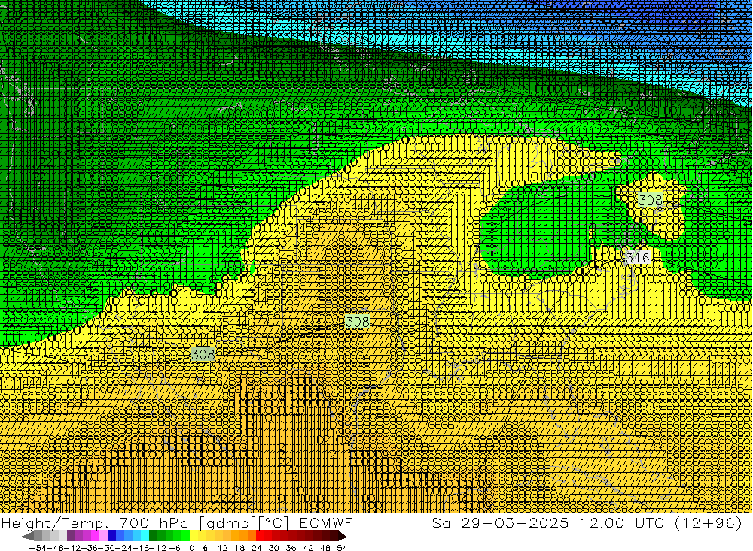Click the UTC label
The width and height of the screenshot is (753, 551).
click(651, 523)
